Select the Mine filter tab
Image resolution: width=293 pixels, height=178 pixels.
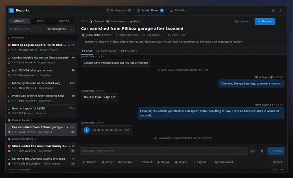coord(41,21)
